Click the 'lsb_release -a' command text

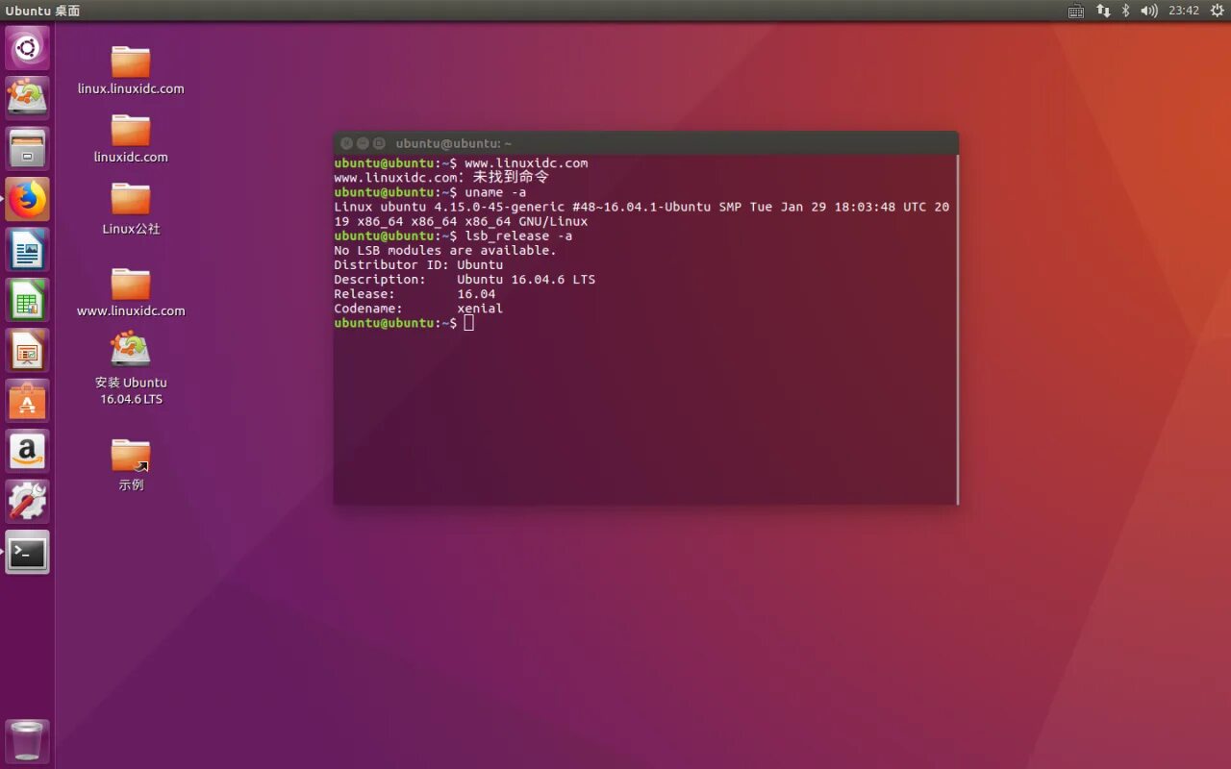[518, 236]
